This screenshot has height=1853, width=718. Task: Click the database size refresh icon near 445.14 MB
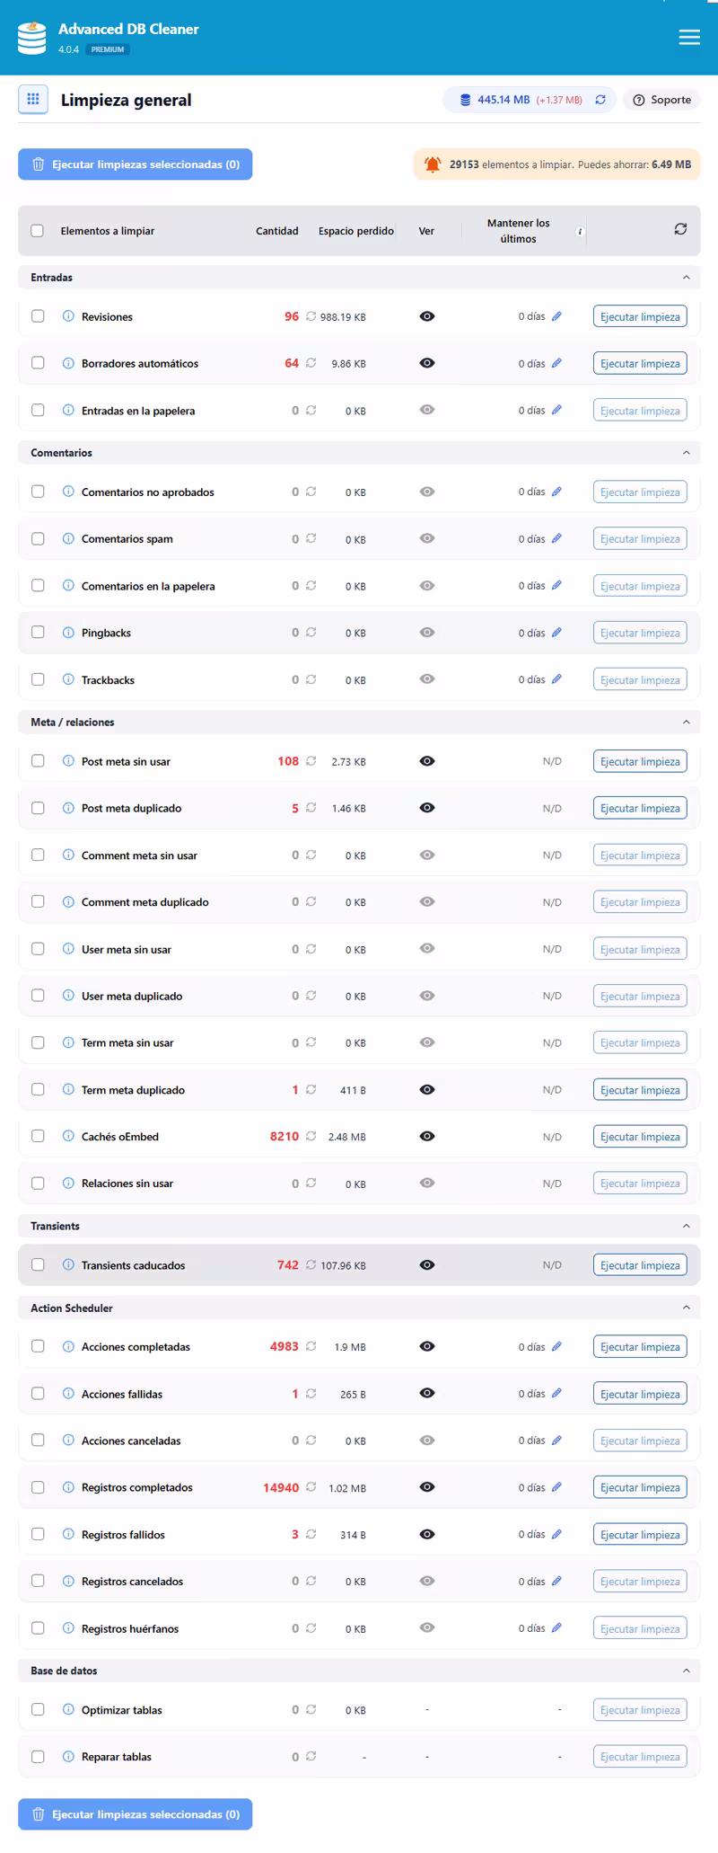pyautogui.click(x=600, y=100)
